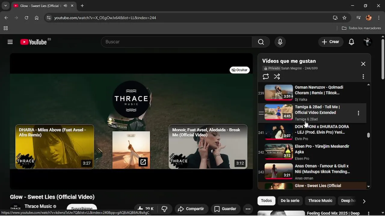Select the De la serie chip

pyautogui.click(x=290, y=201)
